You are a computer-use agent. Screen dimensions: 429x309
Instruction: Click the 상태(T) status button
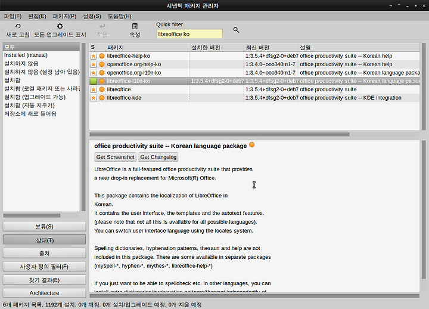pyautogui.click(x=44, y=240)
